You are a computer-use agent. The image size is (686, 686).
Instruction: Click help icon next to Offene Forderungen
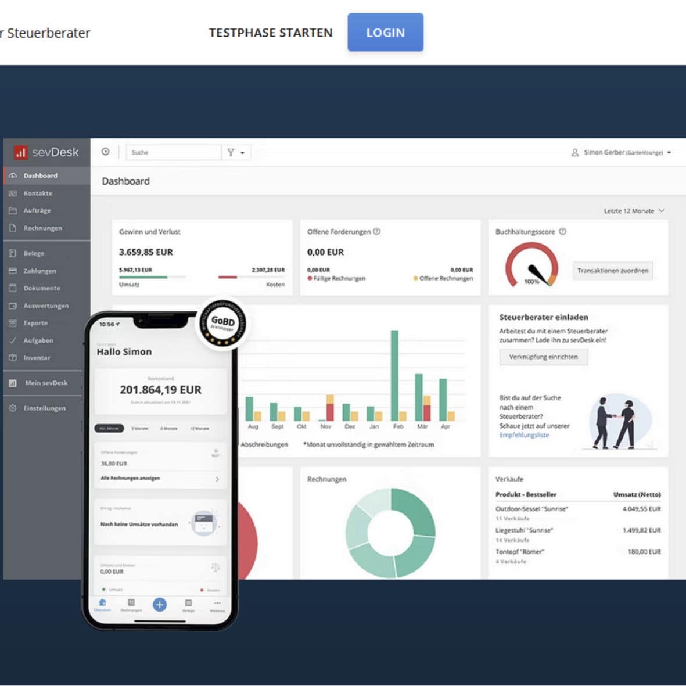click(x=376, y=231)
